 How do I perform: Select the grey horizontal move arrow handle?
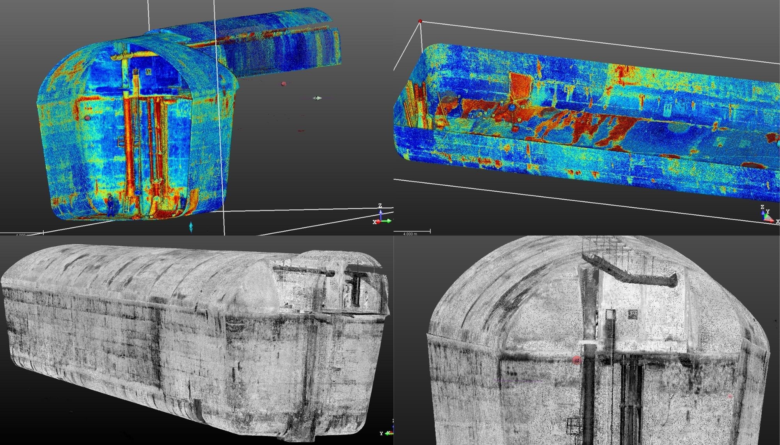tap(317, 98)
